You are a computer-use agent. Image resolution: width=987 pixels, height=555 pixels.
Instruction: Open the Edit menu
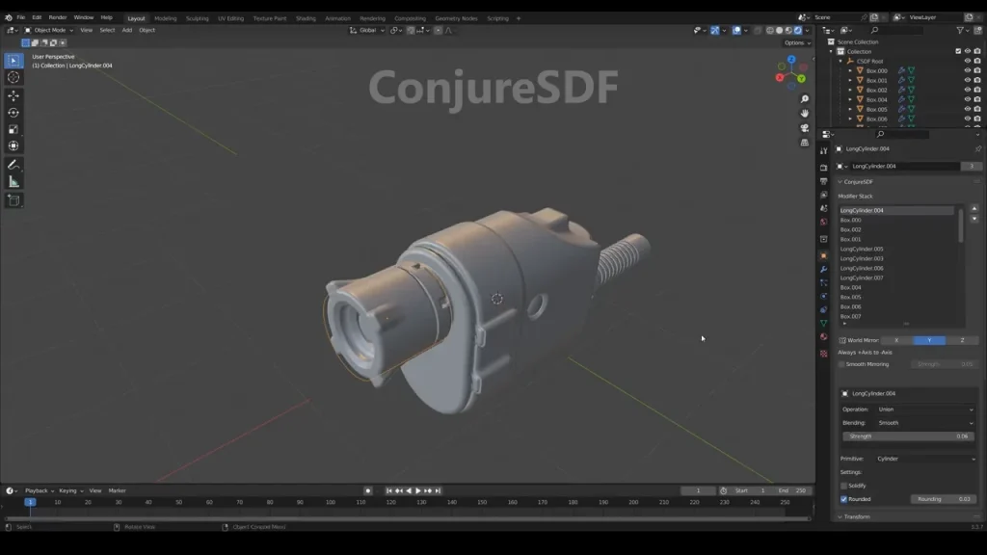pyautogui.click(x=37, y=17)
